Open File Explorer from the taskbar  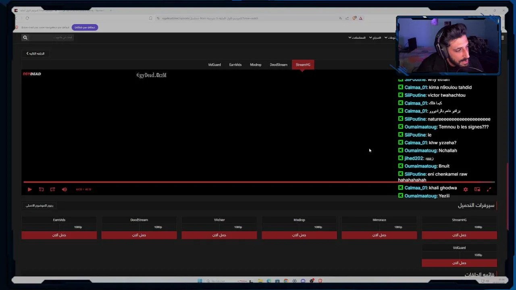click(260, 281)
